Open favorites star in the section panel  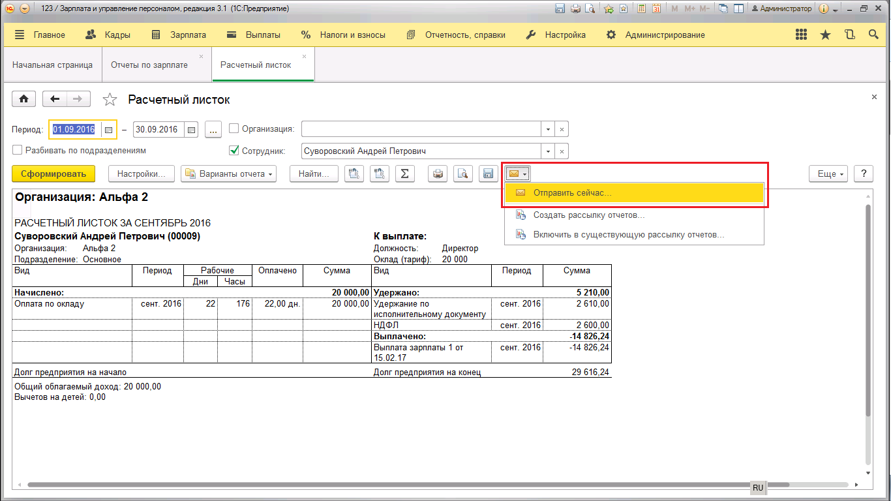click(826, 35)
